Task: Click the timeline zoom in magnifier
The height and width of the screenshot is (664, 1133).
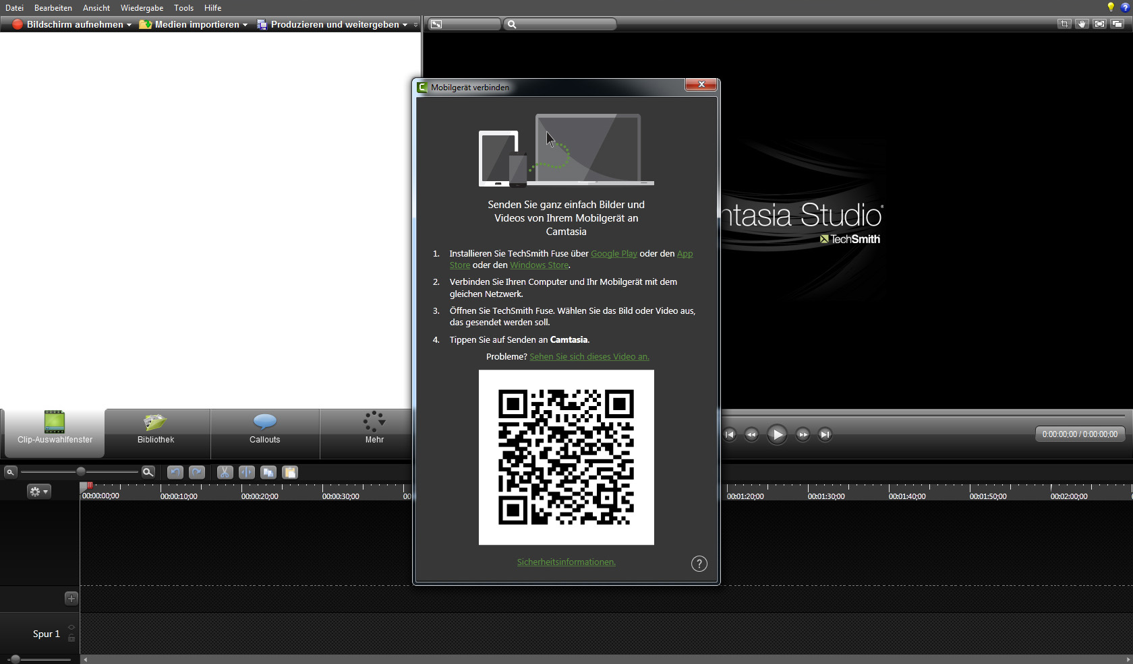Action: coord(148,472)
